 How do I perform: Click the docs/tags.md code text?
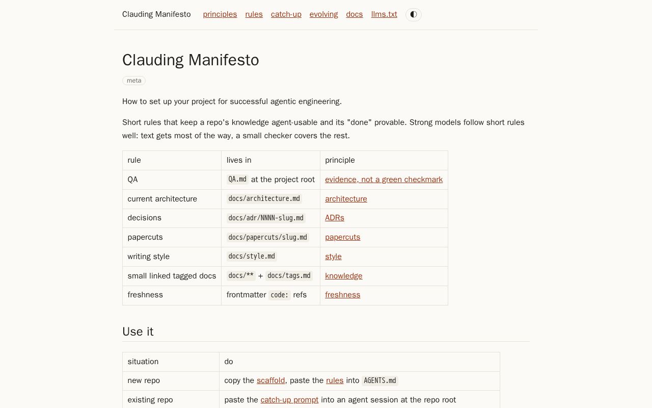(289, 276)
